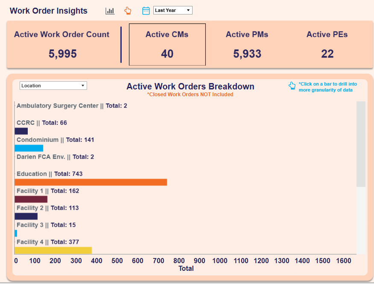
Task: Click the Condominium bar to drill in
Action: pos(29,148)
